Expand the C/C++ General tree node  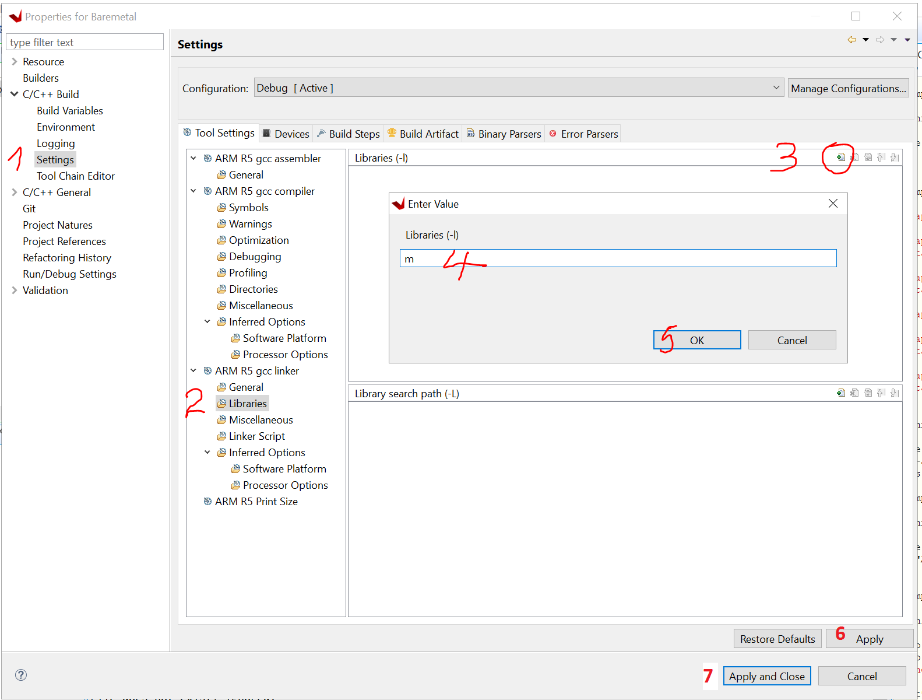pyautogui.click(x=15, y=192)
